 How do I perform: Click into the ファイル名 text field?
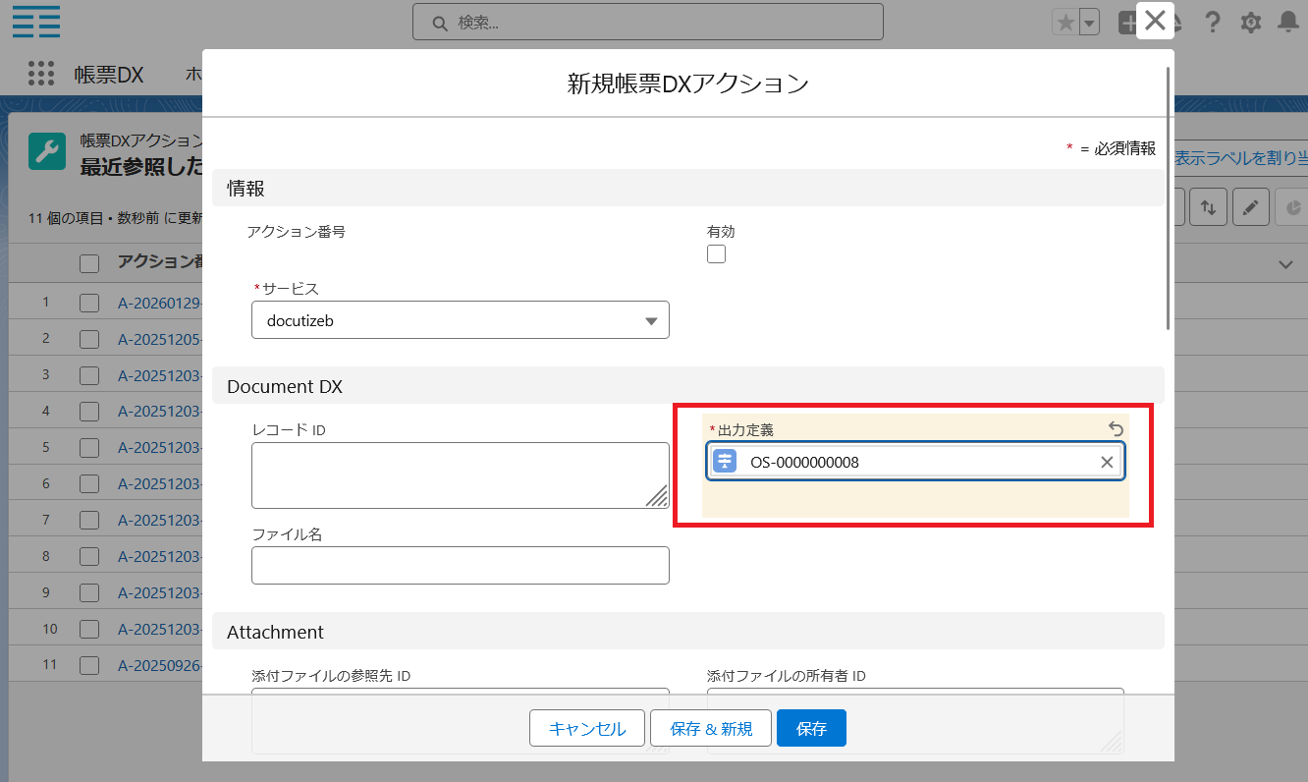460,565
